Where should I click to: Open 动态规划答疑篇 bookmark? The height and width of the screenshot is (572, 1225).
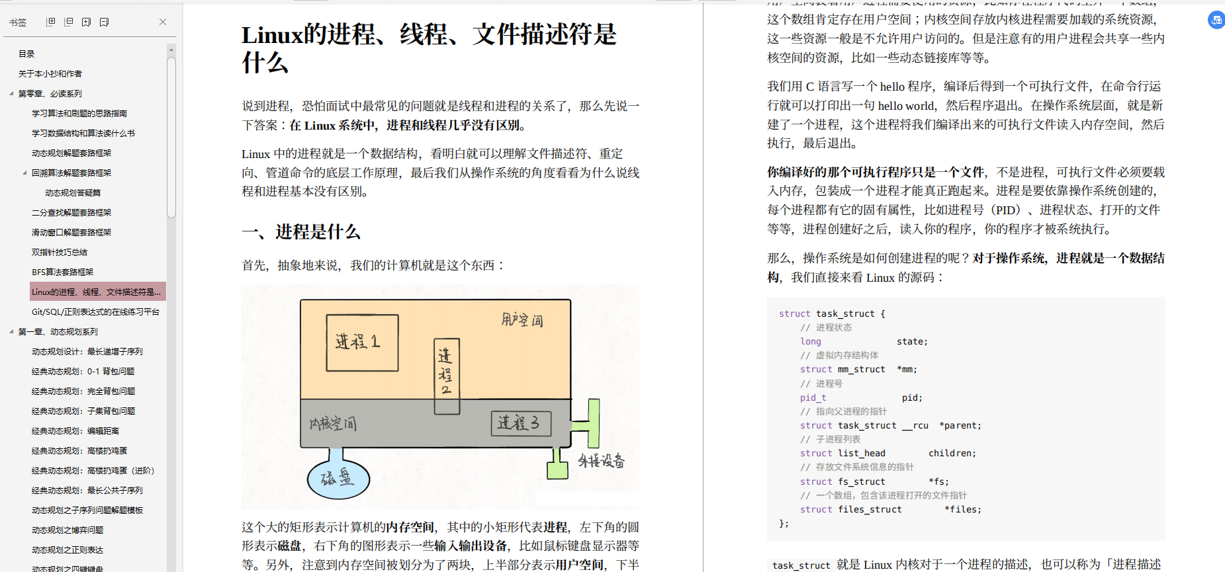click(x=73, y=192)
